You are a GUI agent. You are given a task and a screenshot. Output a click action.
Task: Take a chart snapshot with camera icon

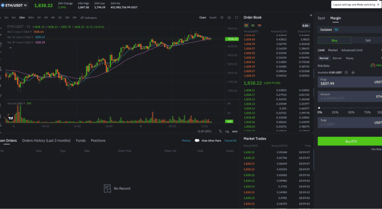click(x=229, y=18)
